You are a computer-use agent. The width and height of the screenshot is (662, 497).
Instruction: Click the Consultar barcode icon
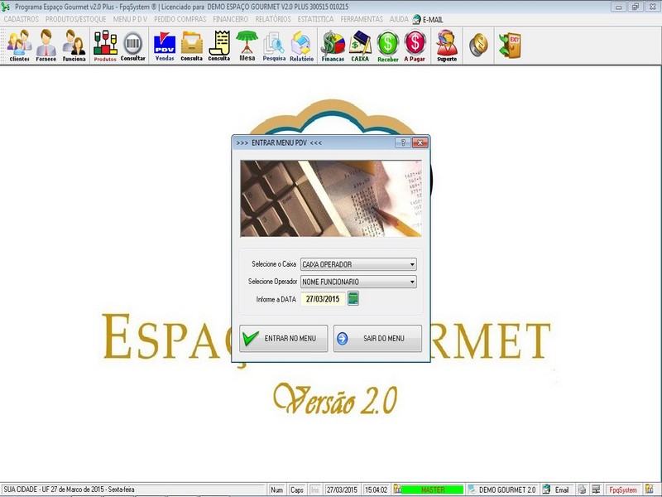pyautogui.click(x=133, y=46)
